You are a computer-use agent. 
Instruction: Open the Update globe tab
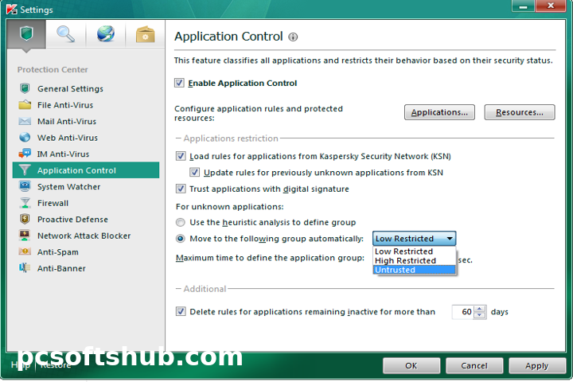(x=106, y=34)
